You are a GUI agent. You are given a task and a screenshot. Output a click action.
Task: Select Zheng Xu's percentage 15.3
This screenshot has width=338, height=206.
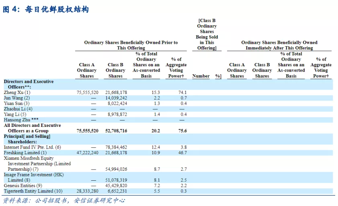(156, 92)
